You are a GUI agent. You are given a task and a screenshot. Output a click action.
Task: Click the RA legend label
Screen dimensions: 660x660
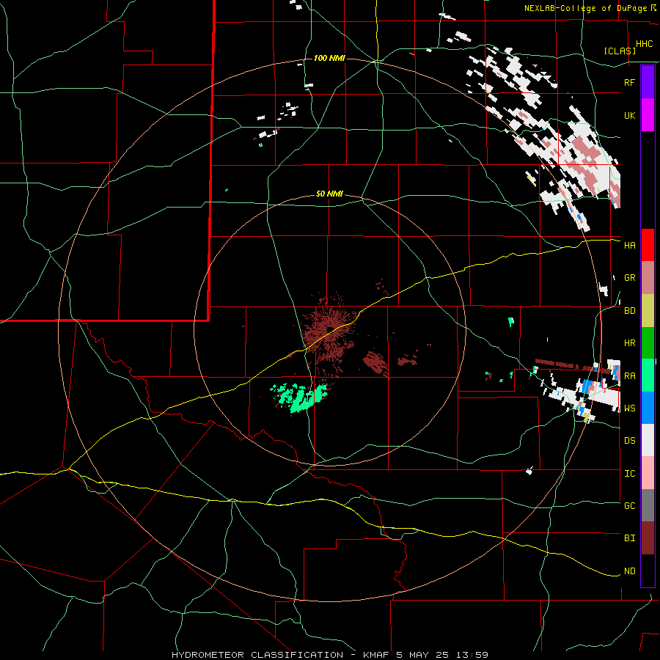point(629,376)
